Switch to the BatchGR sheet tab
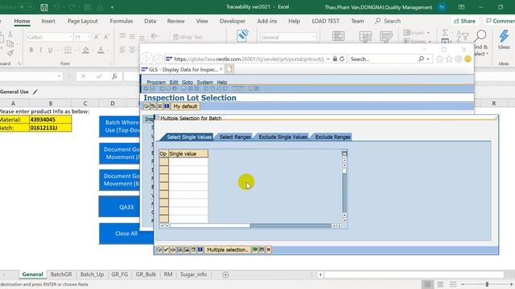Screen dimensions: 515x289 click(x=61, y=275)
